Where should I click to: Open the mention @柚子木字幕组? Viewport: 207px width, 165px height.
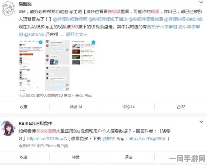click(x=162, y=27)
